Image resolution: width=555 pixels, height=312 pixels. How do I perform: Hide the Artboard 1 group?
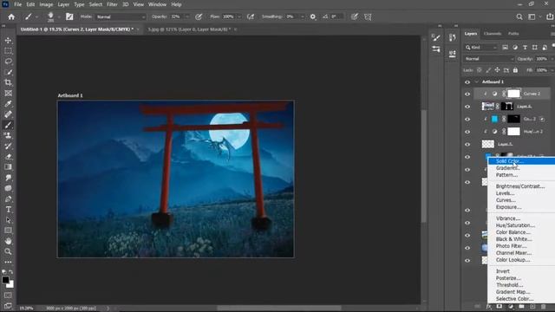pyautogui.click(x=467, y=82)
